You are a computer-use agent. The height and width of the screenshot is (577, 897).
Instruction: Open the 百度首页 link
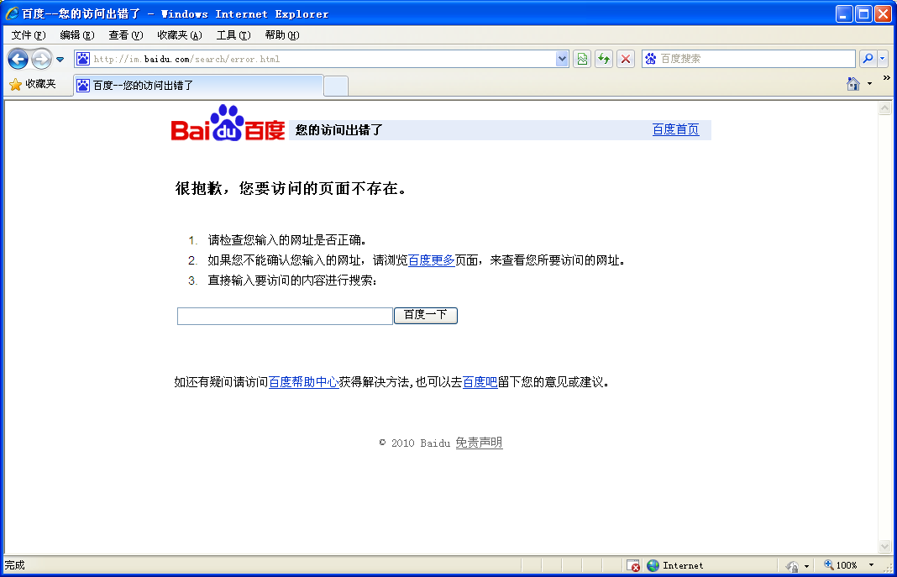click(675, 130)
